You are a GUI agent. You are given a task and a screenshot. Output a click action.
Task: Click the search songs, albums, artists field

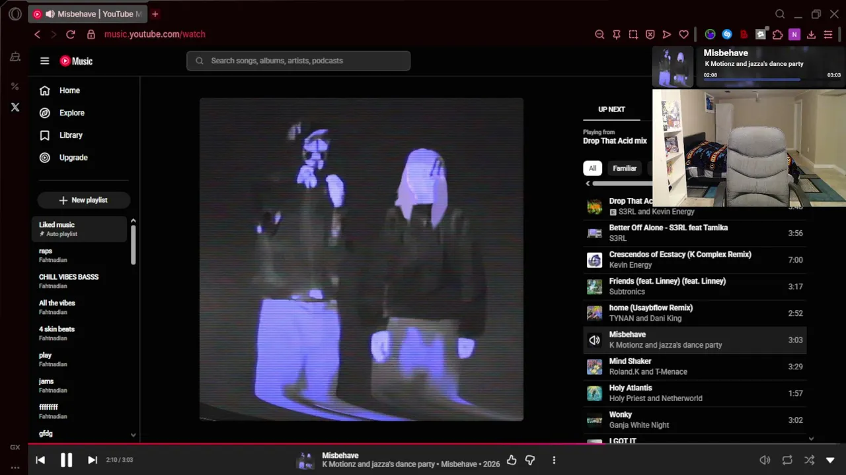pos(298,61)
